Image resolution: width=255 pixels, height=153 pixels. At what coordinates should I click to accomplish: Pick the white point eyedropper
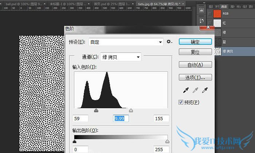pyautogui.click(x=205, y=90)
